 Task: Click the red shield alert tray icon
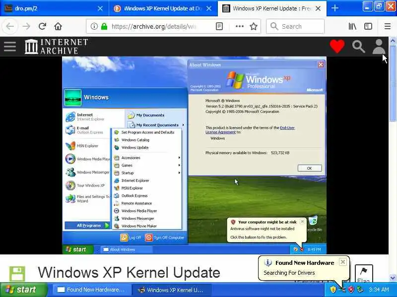(351, 290)
